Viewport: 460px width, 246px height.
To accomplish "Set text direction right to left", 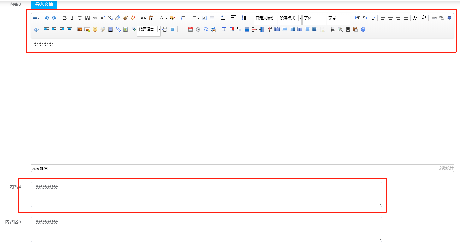I will (x=365, y=18).
